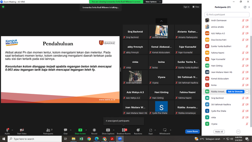The height and width of the screenshot is (142, 252).
Task: Select Jean Mutiara Wanir Hb in list
Action: click(x=227, y=72)
